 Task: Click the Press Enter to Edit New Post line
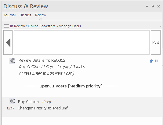coord(47,73)
